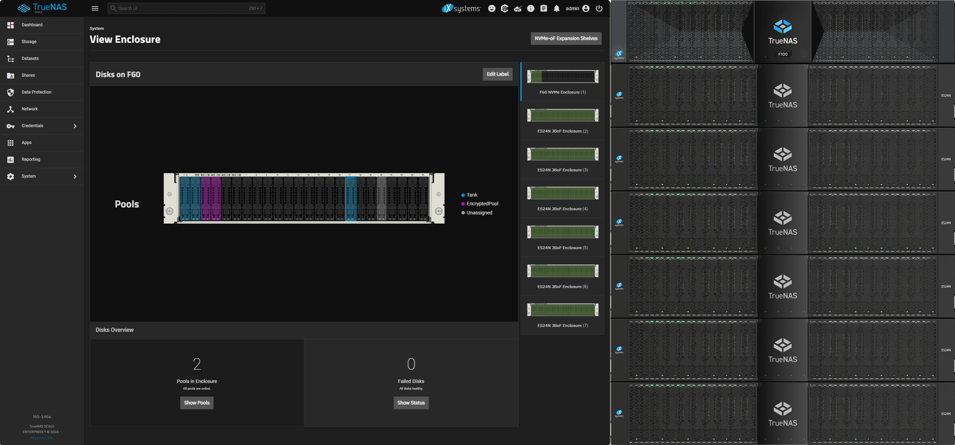Go to Storage in the sidebar
Image resolution: width=955 pixels, height=445 pixels.
29,42
